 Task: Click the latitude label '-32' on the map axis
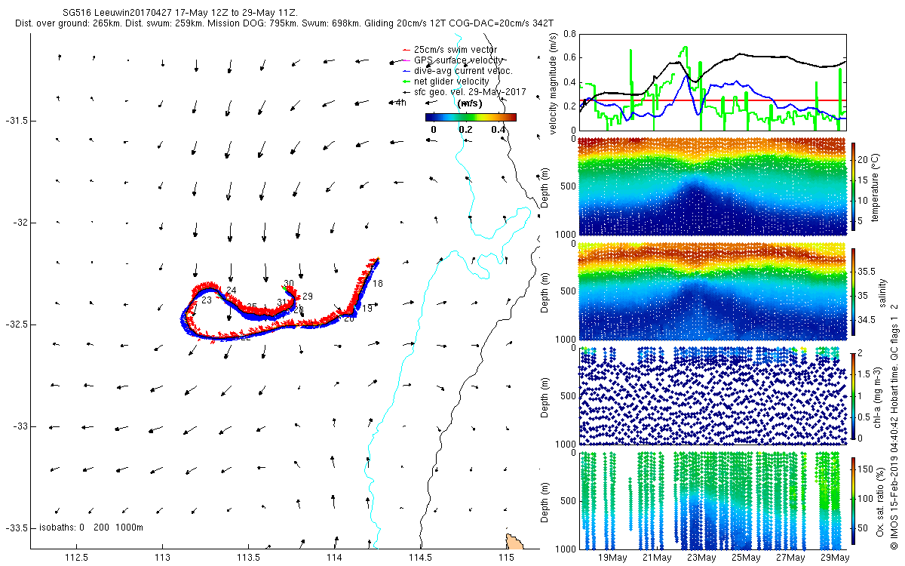tap(20, 223)
